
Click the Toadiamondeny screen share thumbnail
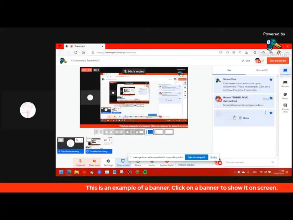(x=99, y=145)
